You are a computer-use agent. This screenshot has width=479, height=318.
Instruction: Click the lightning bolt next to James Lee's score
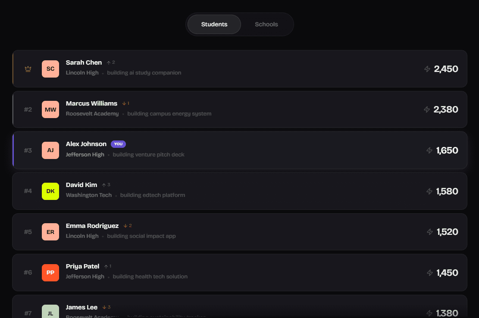point(429,313)
